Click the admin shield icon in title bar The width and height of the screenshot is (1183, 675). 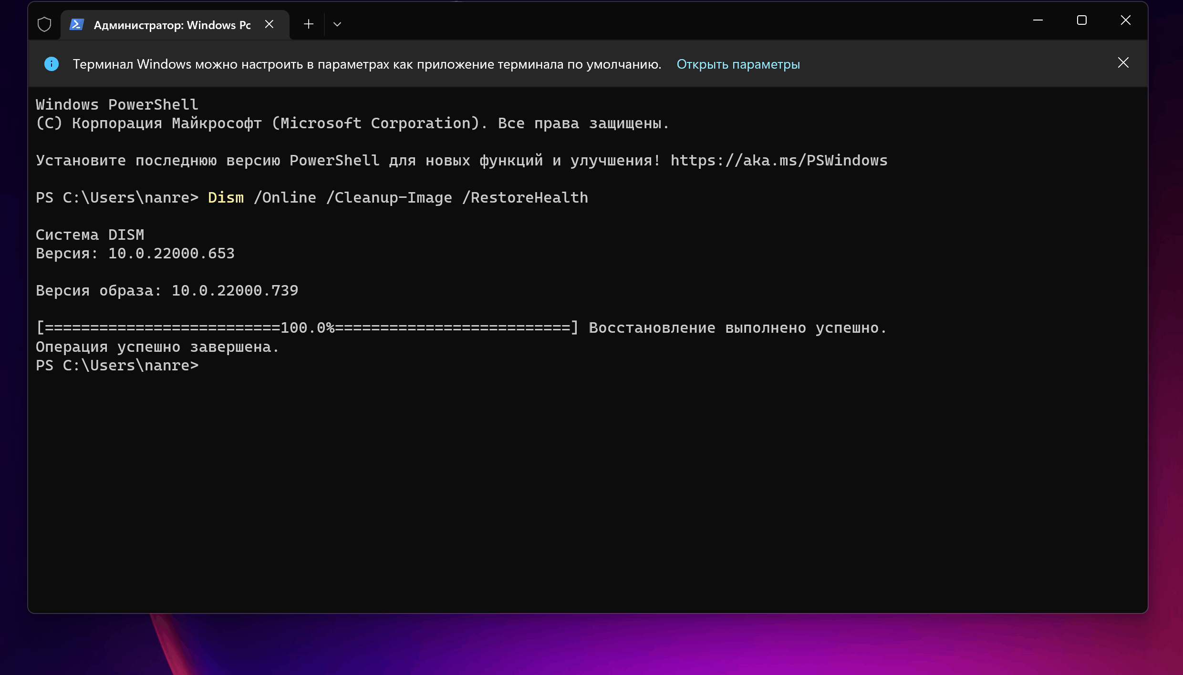[x=44, y=24]
